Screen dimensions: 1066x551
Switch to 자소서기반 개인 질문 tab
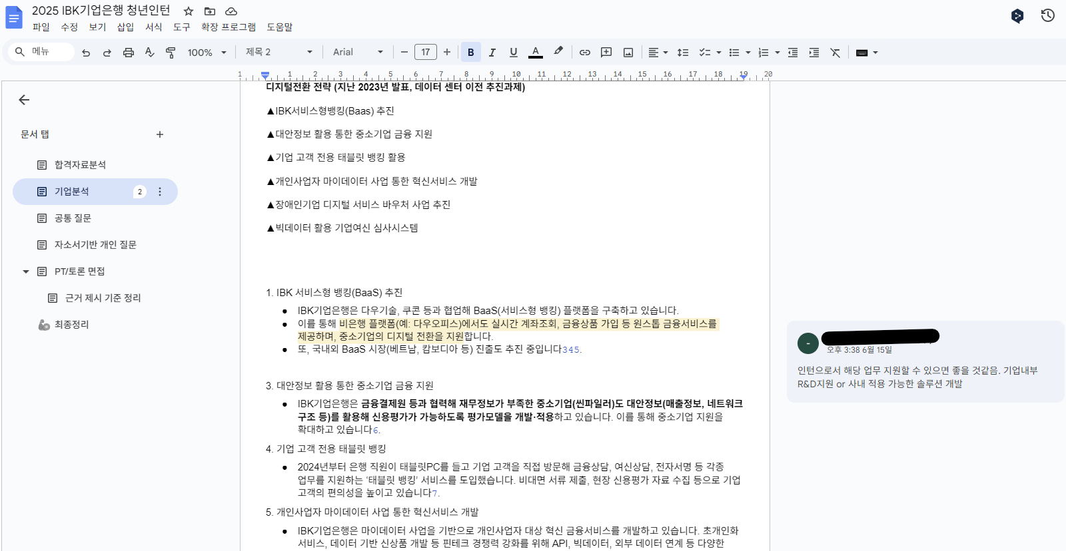[x=95, y=245]
